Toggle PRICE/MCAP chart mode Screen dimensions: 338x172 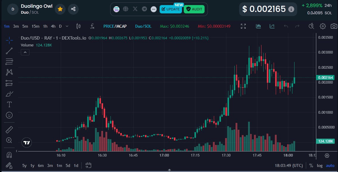pos(115,26)
